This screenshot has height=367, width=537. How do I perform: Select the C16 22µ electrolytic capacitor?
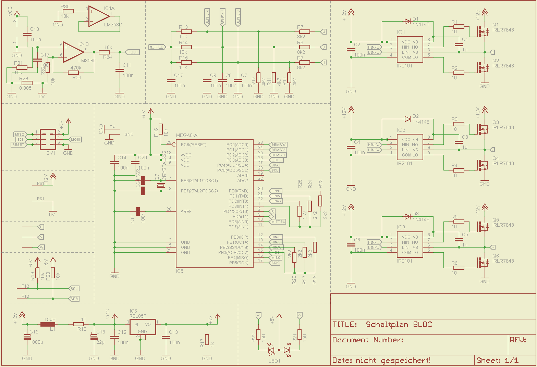click(x=94, y=337)
